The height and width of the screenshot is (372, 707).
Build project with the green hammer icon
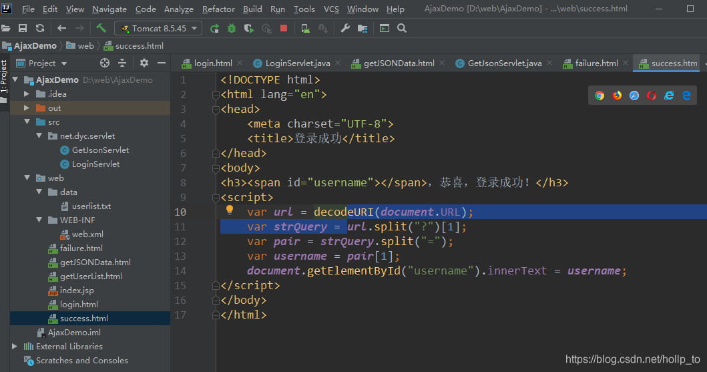[x=101, y=28]
